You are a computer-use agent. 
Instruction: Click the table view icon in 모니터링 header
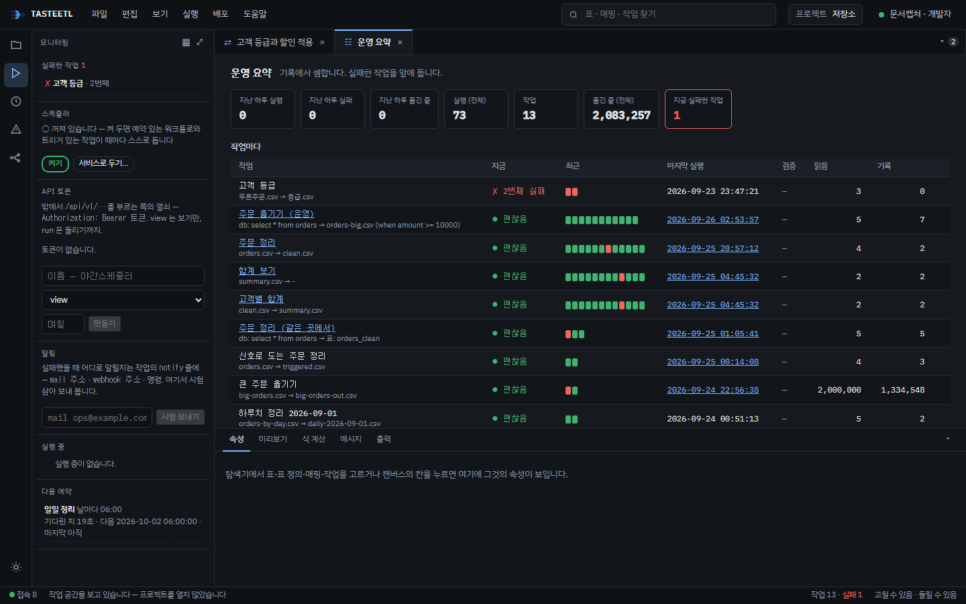point(186,42)
